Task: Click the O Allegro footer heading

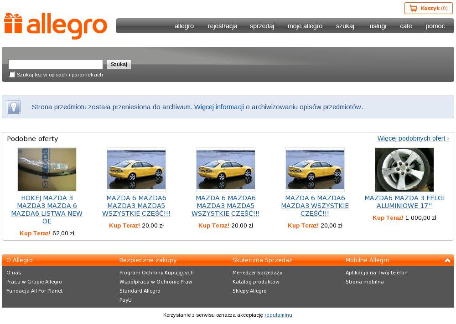Action: pyautogui.click(x=20, y=260)
